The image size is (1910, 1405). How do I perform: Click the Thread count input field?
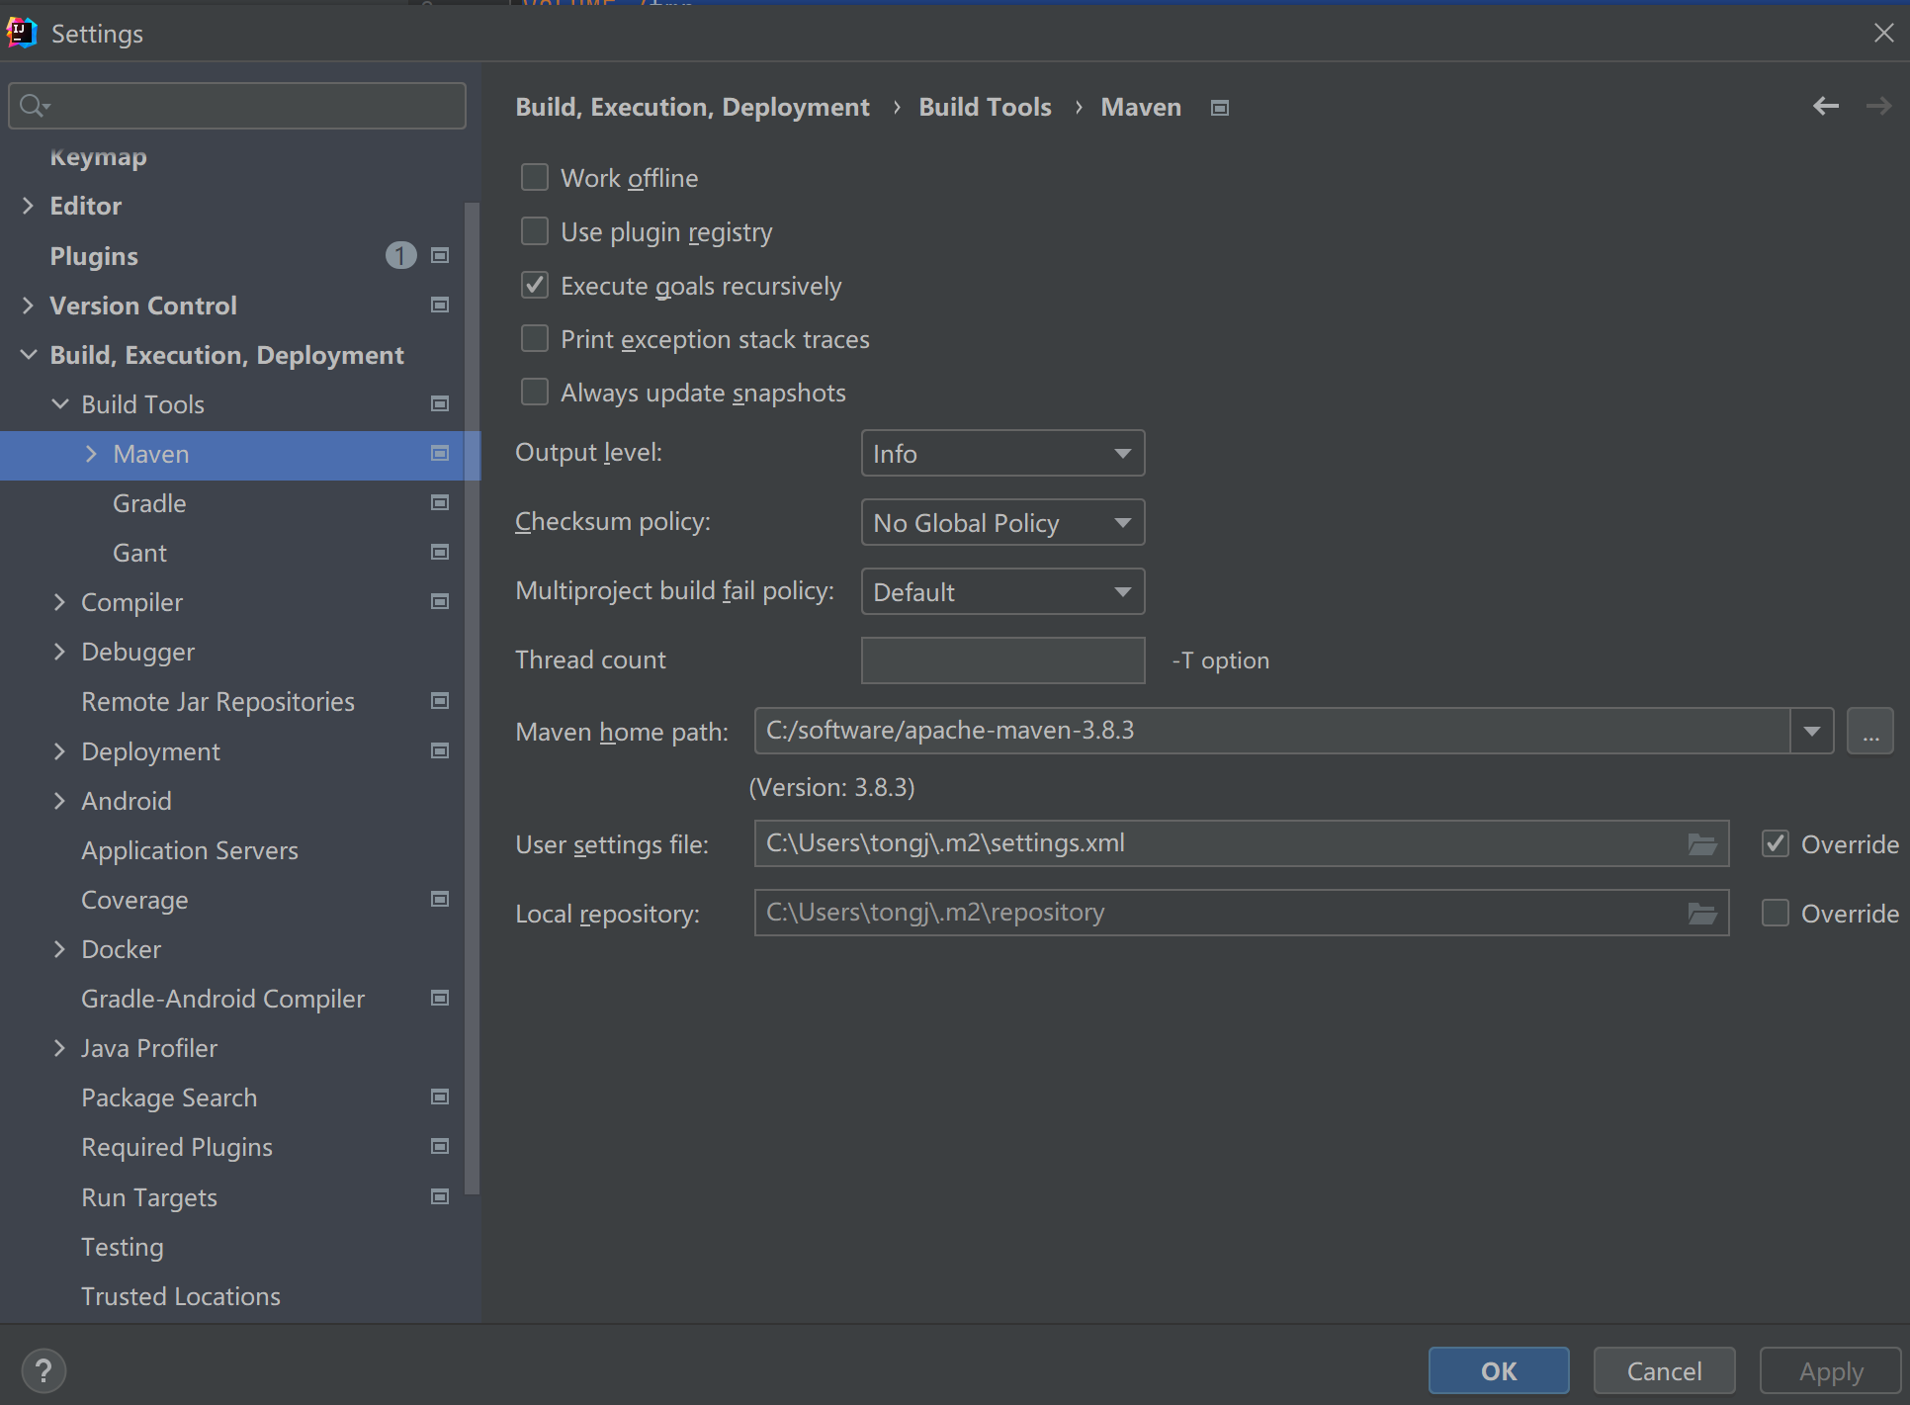click(1002, 660)
